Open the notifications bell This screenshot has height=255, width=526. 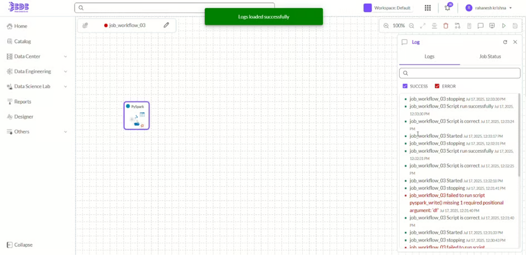coord(447,8)
